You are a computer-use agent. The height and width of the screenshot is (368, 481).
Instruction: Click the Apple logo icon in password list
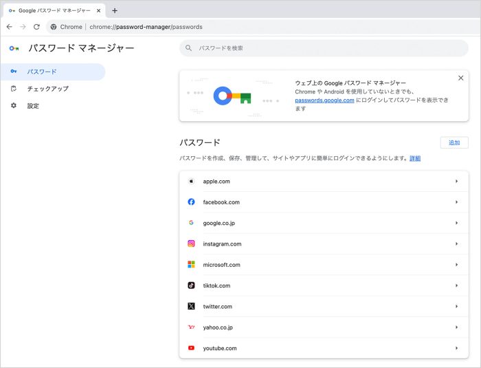coord(191,182)
